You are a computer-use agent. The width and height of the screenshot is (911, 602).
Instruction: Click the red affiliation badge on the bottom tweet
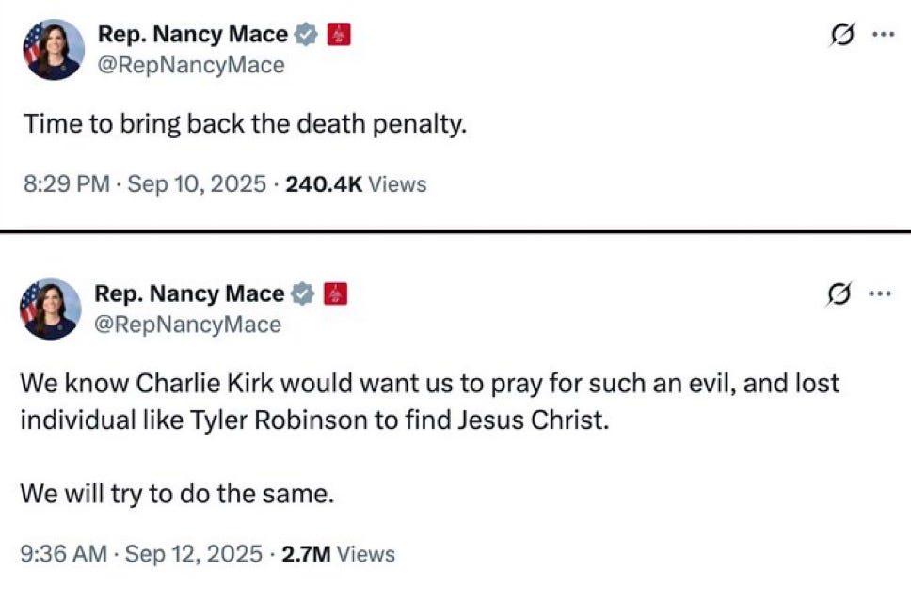click(336, 293)
